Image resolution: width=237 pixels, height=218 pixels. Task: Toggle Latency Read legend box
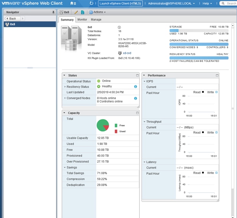(203, 172)
